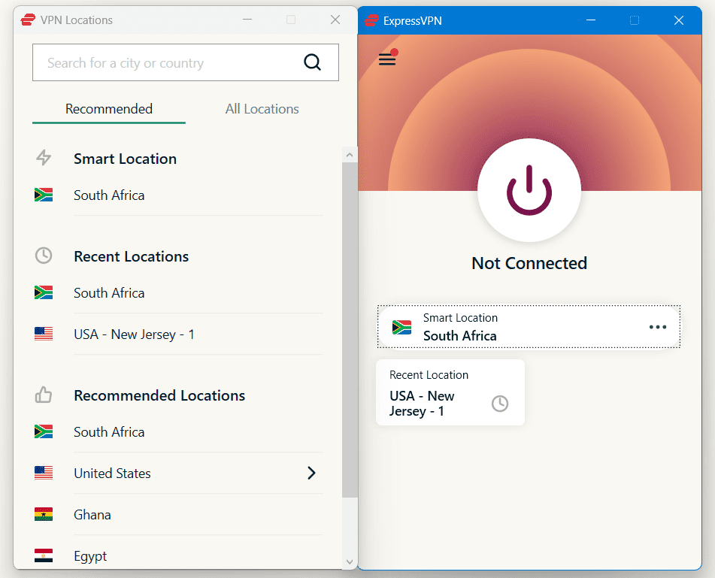Select the Recommended tab
The image size is (715, 578).
[x=108, y=109]
